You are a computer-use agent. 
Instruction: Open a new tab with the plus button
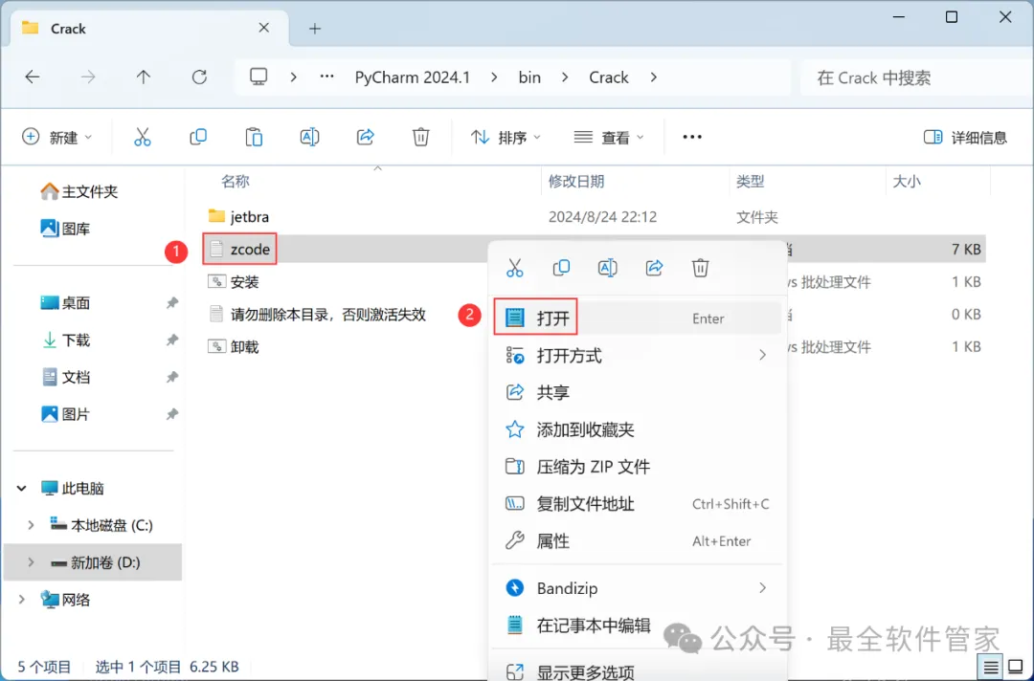315,29
